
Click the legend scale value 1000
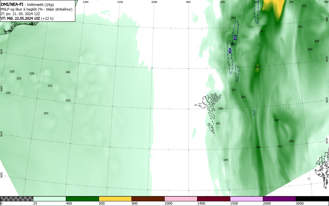click(168, 203)
